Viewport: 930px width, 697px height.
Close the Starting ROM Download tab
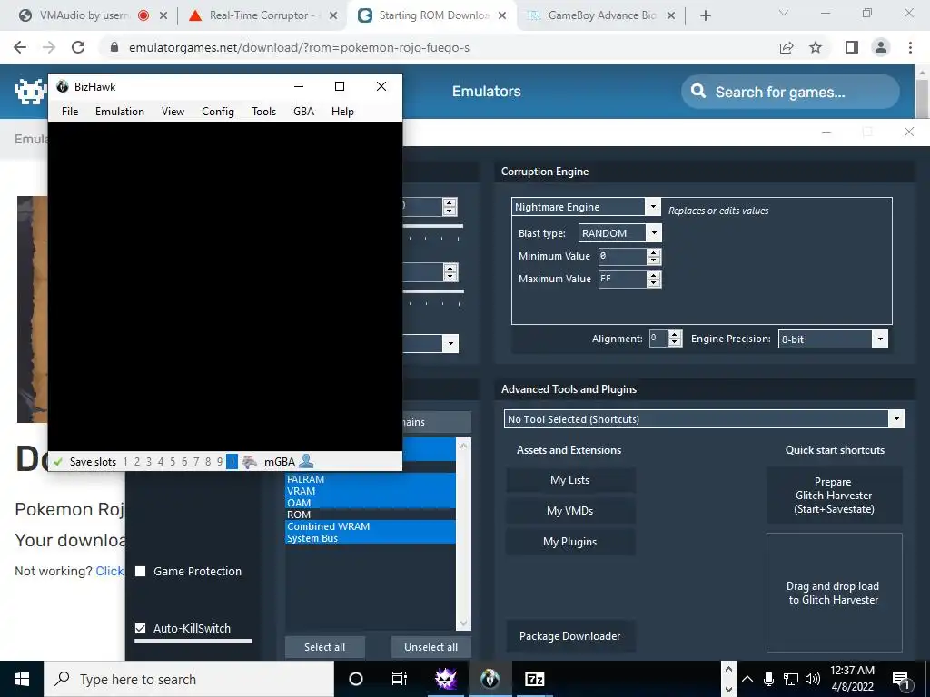pos(501,15)
